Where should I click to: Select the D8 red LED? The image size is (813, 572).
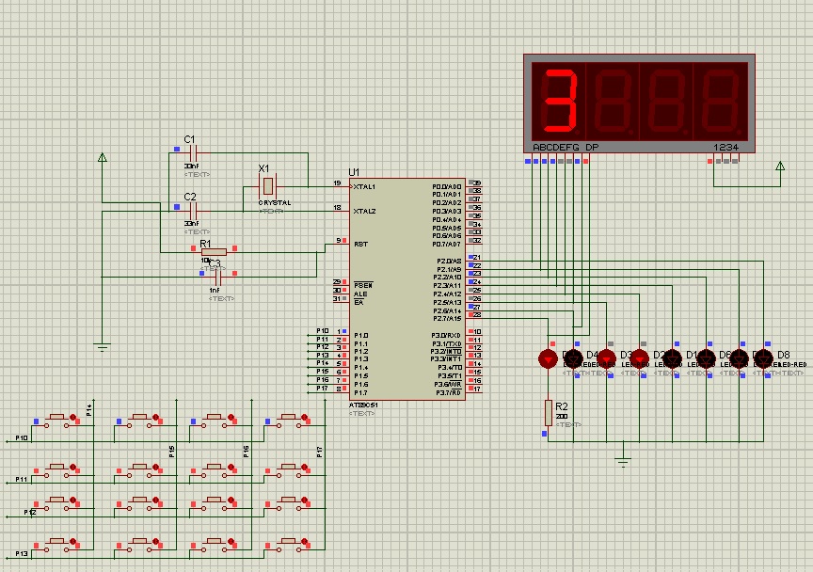click(x=762, y=358)
